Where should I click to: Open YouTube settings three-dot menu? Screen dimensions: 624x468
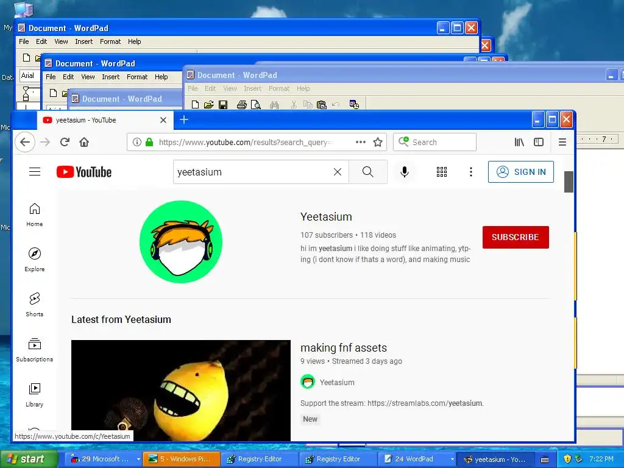click(471, 172)
